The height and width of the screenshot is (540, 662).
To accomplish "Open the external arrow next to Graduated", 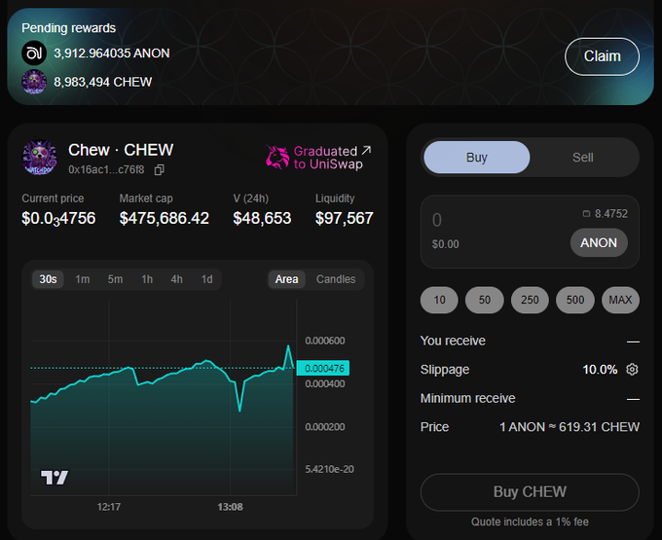I will click(366, 150).
